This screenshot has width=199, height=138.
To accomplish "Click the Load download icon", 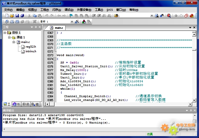I will [x=34, y=21].
